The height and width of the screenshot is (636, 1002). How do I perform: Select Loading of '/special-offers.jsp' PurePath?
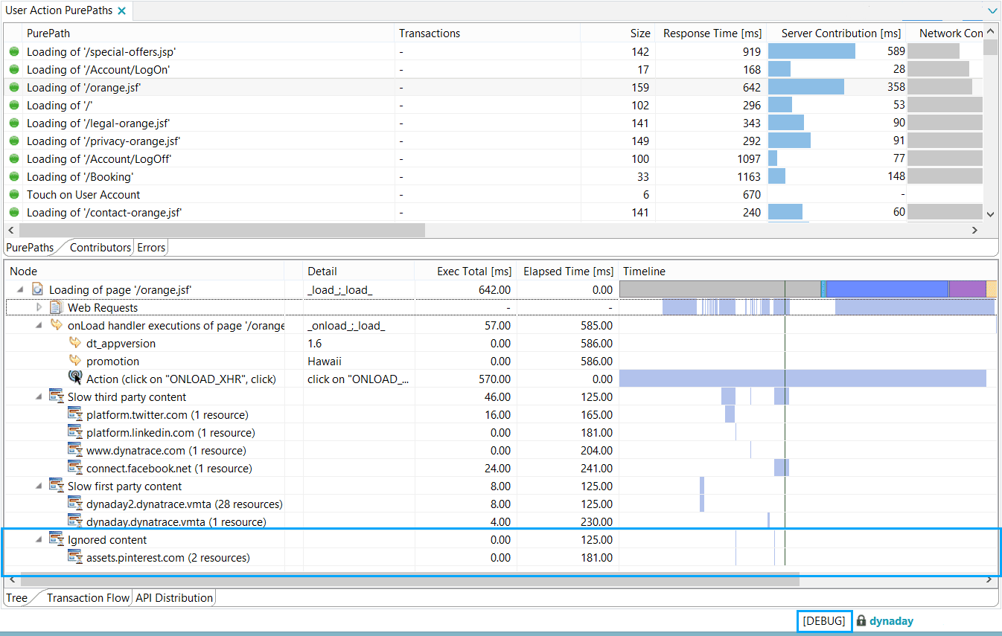coord(101,52)
